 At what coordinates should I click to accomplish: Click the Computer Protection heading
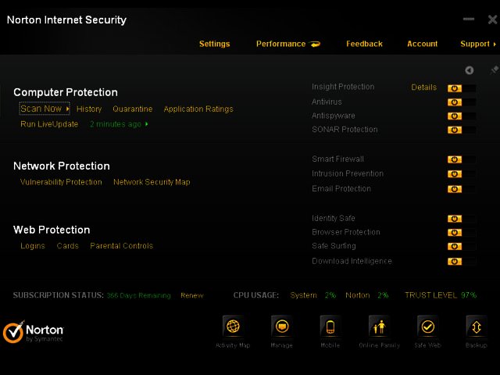click(66, 92)
